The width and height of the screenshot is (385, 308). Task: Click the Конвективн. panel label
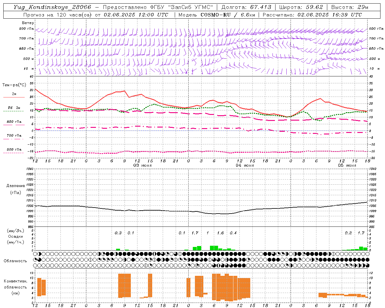pos(15,281)
